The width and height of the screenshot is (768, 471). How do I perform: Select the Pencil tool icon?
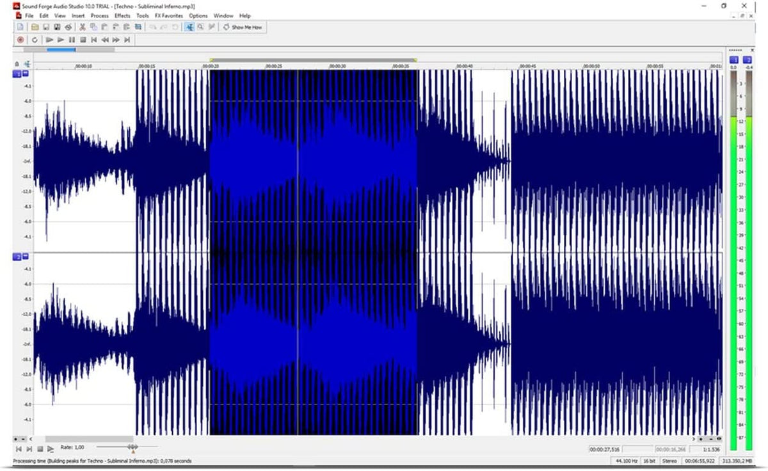[211, 27]
